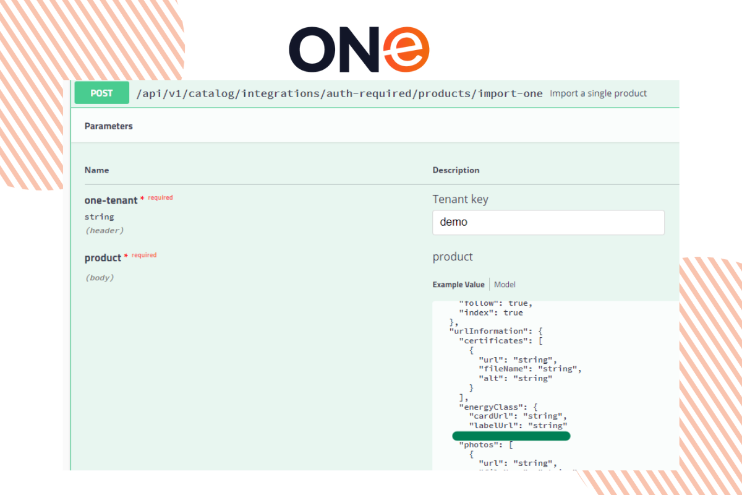Click the "alt" line under certificates

point(516,378)
